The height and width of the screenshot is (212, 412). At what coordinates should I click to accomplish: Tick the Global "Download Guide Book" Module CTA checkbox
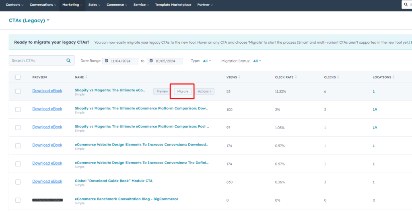18,182
